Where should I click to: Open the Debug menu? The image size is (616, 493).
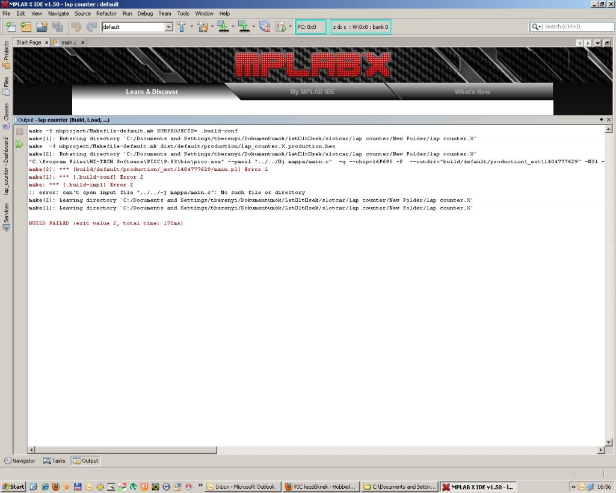coord(145,13)
